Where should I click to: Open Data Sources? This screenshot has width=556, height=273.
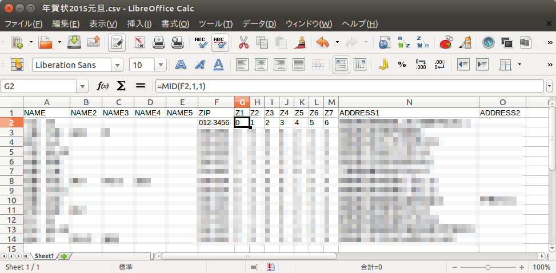click(526, 43)
